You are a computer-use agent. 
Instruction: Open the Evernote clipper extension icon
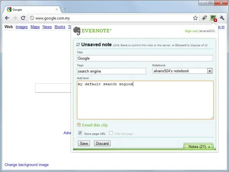(x=213, y=18)
